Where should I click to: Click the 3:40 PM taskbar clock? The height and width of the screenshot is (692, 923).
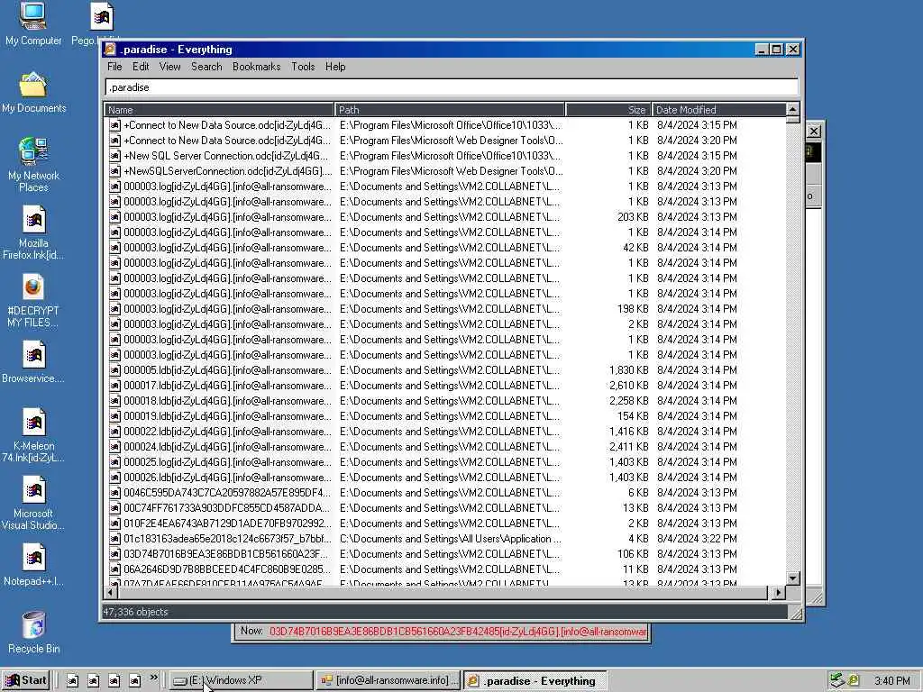coord(891,681)
